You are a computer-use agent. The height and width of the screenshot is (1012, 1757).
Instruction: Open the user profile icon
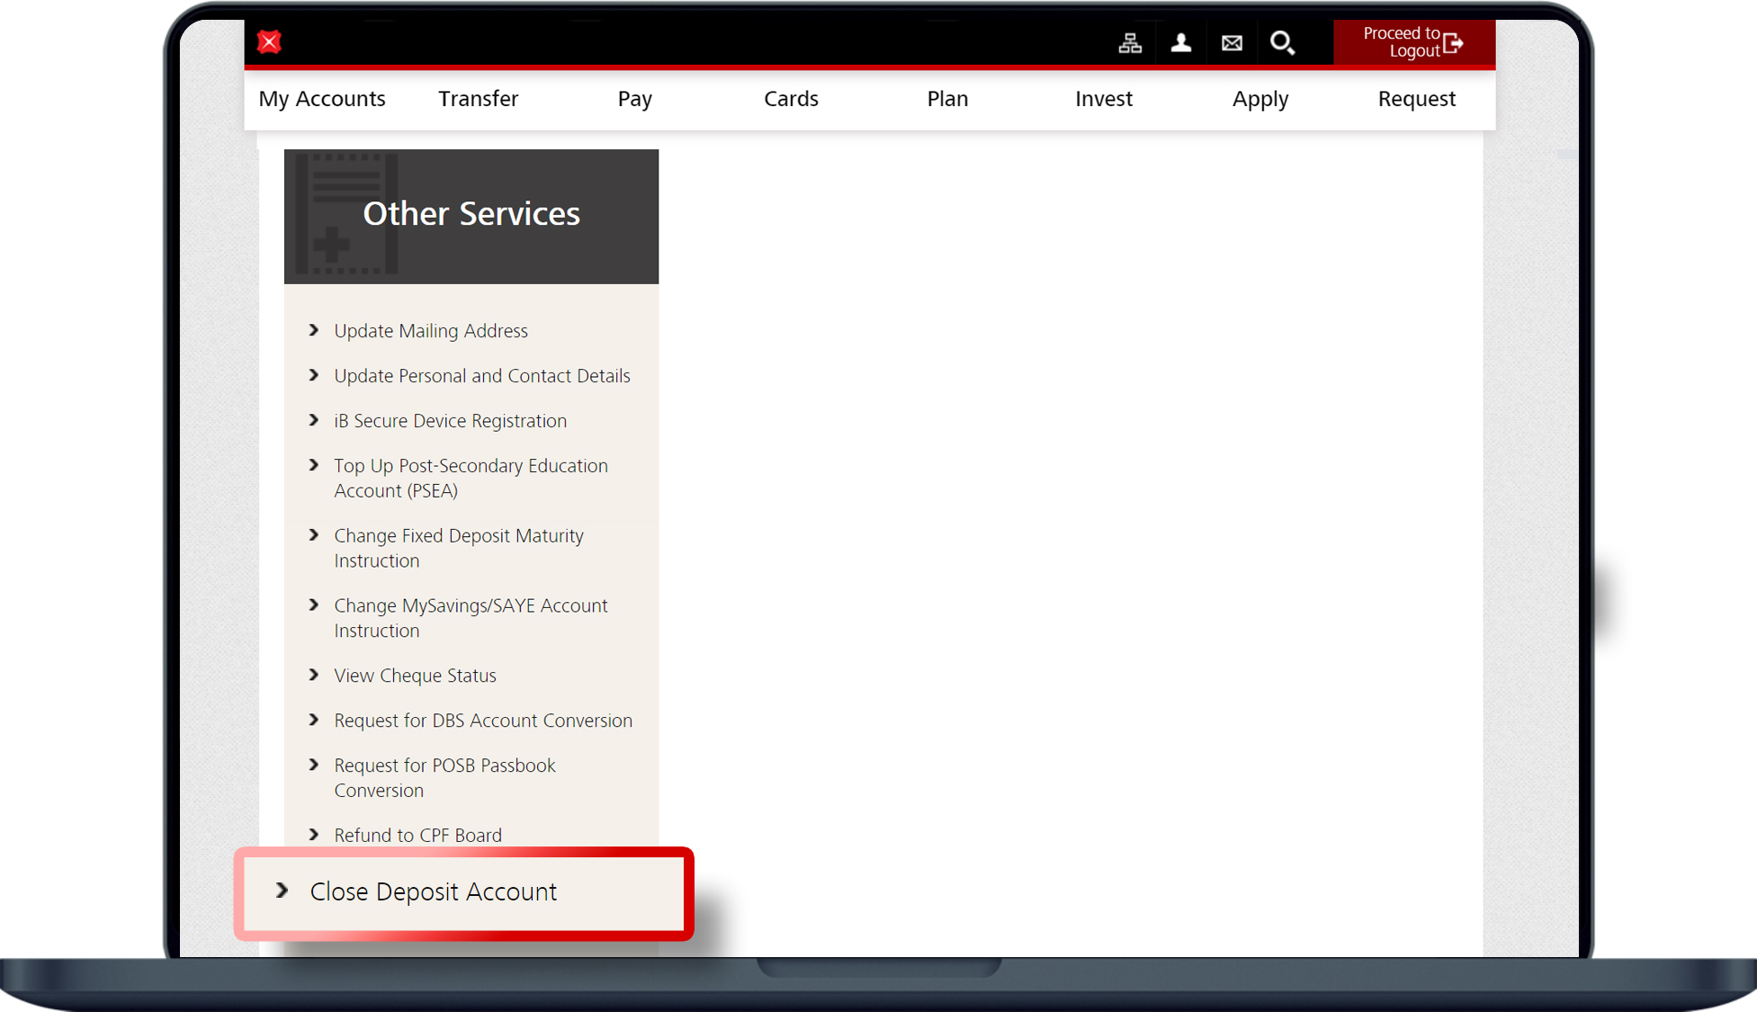click(x=1180, y=43)
